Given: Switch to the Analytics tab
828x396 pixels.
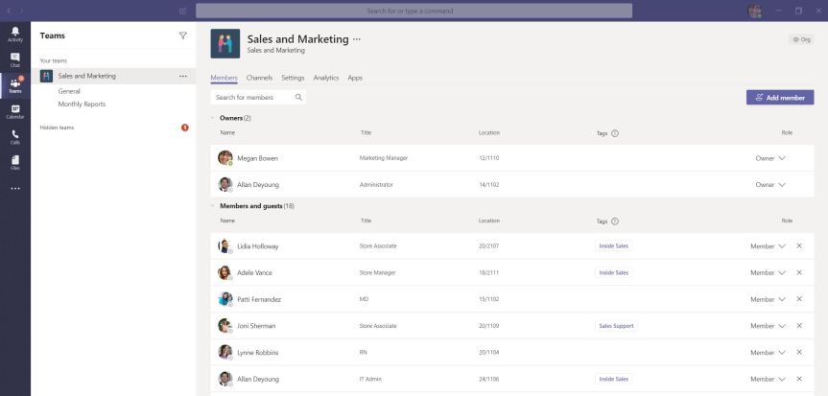Looking at the screenshot, I should tap(325, 78).
